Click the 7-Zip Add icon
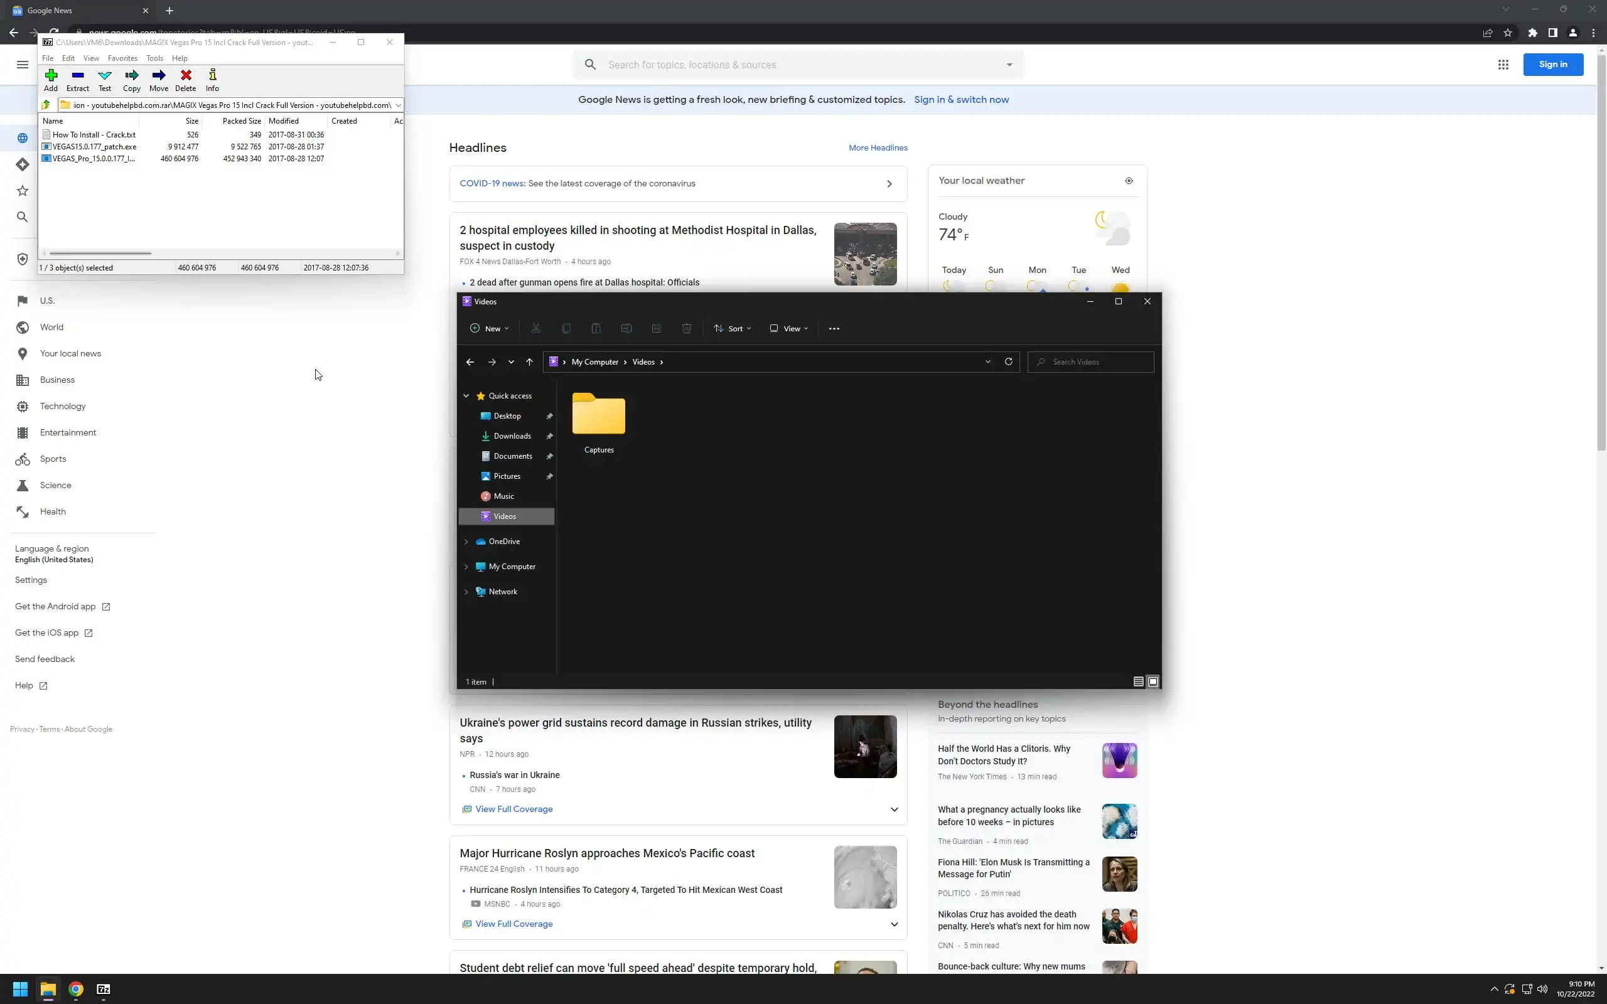 point(50,76)
